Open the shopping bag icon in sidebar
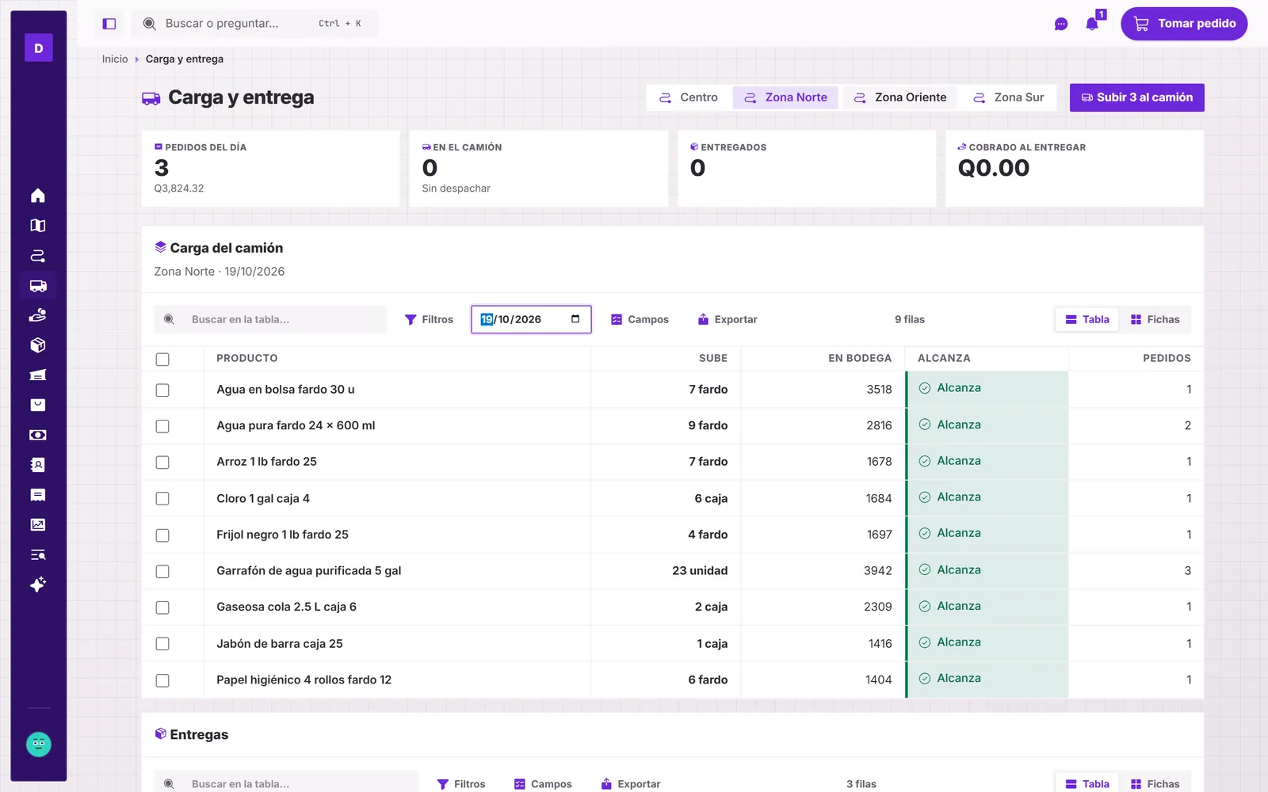 (38, 405)
